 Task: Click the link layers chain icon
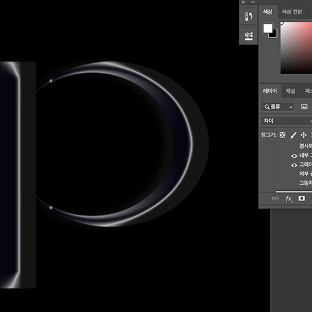click(275, 198)
